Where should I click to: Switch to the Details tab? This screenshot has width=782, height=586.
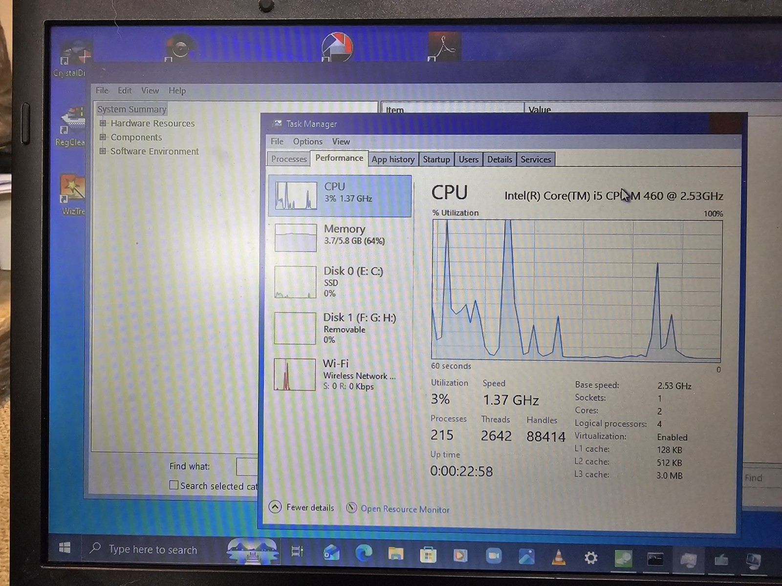pos(500,159)
